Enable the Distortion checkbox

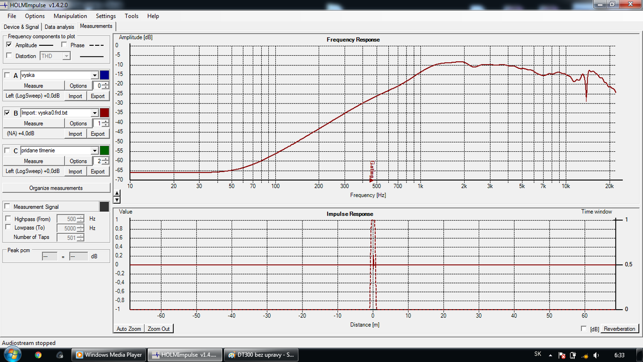[9, 56]
